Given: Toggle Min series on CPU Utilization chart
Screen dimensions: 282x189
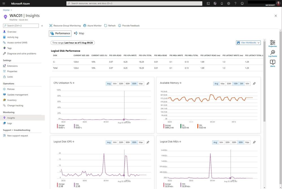Looking at the screenshot, I should click(115, 84).
